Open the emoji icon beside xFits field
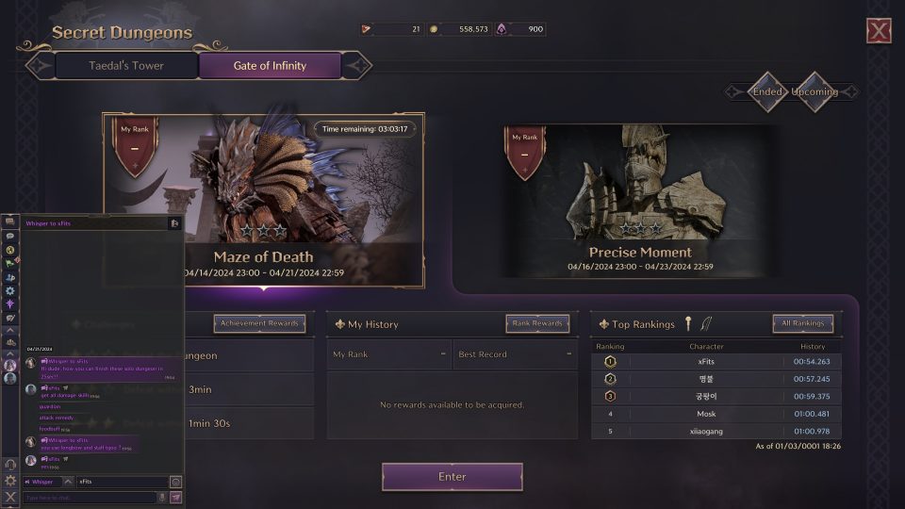The width and height of the screenshot is (905, 509). (176, 482)
